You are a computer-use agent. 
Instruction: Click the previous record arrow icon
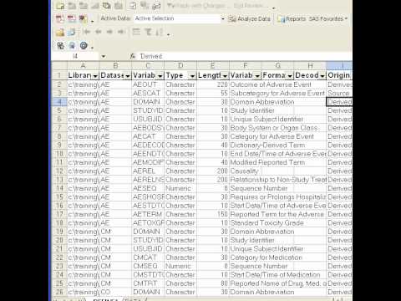click(98, 32)
